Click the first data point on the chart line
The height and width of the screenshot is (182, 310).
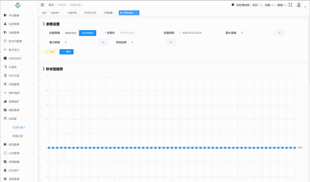[49, 148]
